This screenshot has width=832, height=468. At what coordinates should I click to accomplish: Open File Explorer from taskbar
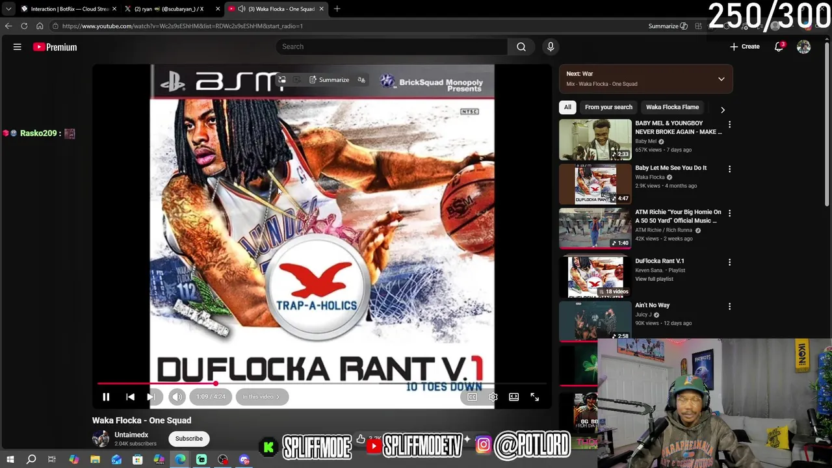click(x=95, y=460)
